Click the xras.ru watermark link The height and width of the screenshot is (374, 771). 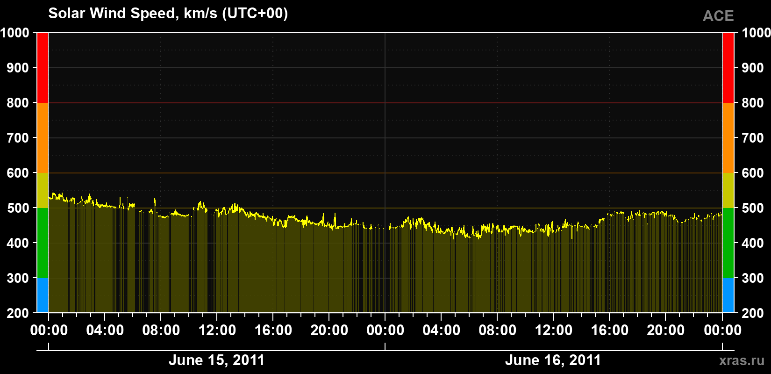[x=742, y=360]
